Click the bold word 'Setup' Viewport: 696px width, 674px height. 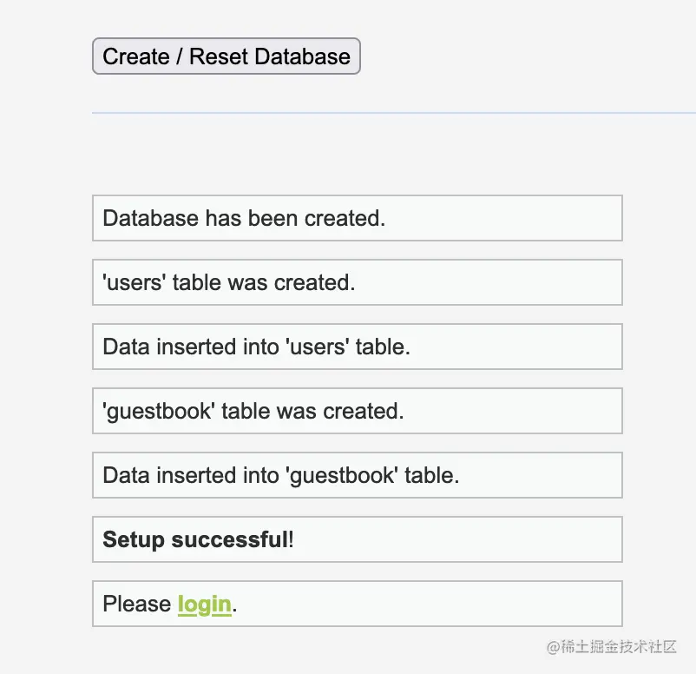click(x=134, y=539)
